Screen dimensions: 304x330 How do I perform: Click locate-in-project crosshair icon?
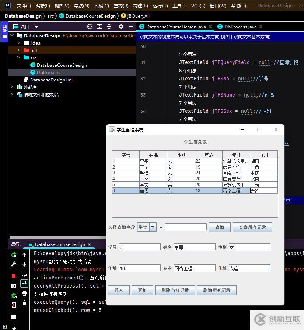90,27
